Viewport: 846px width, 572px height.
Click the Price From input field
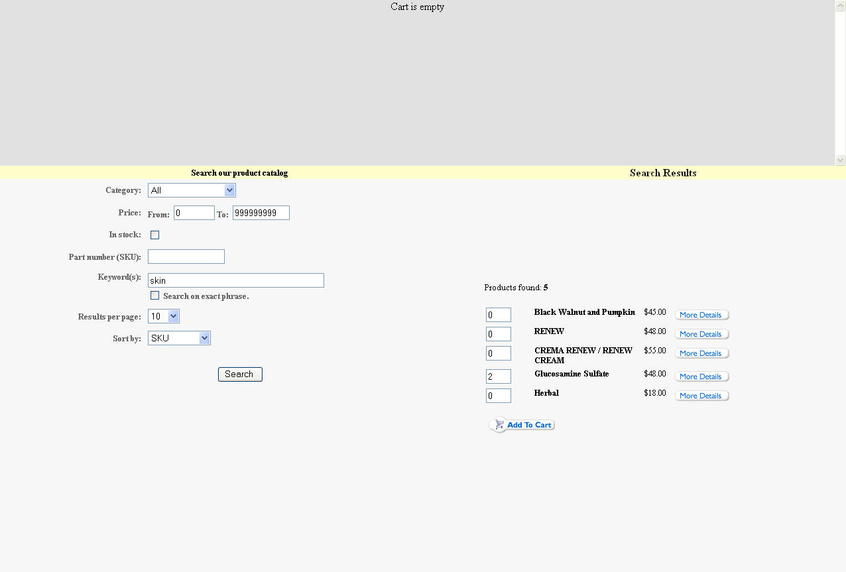(x=194, y=213)
